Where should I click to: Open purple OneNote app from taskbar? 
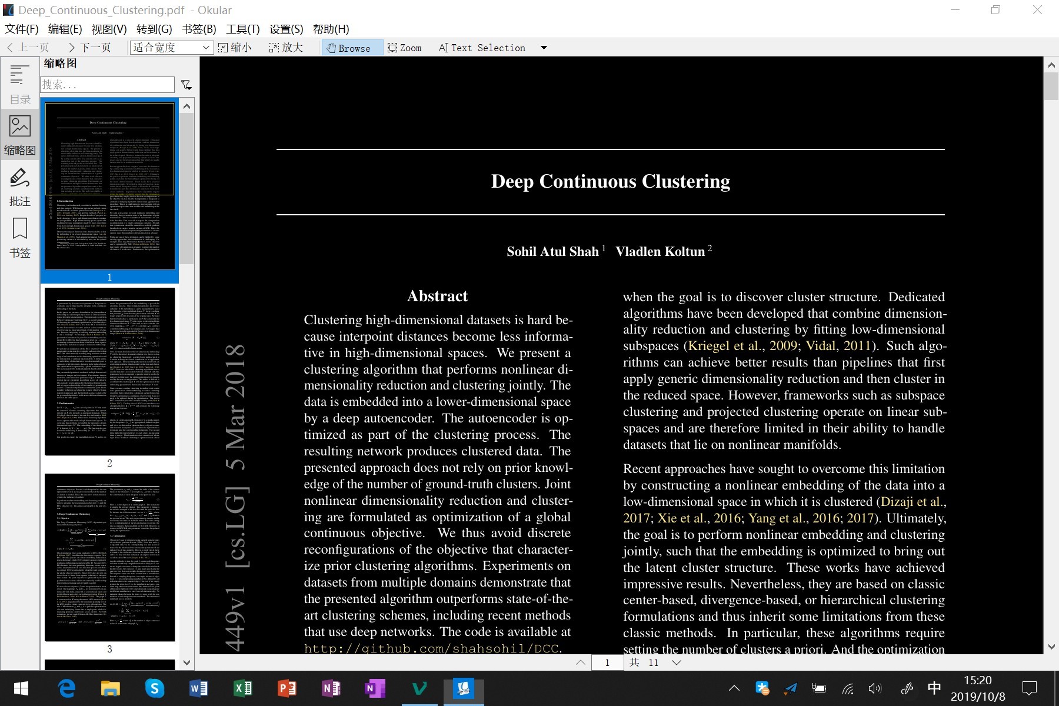coord(375,688)
